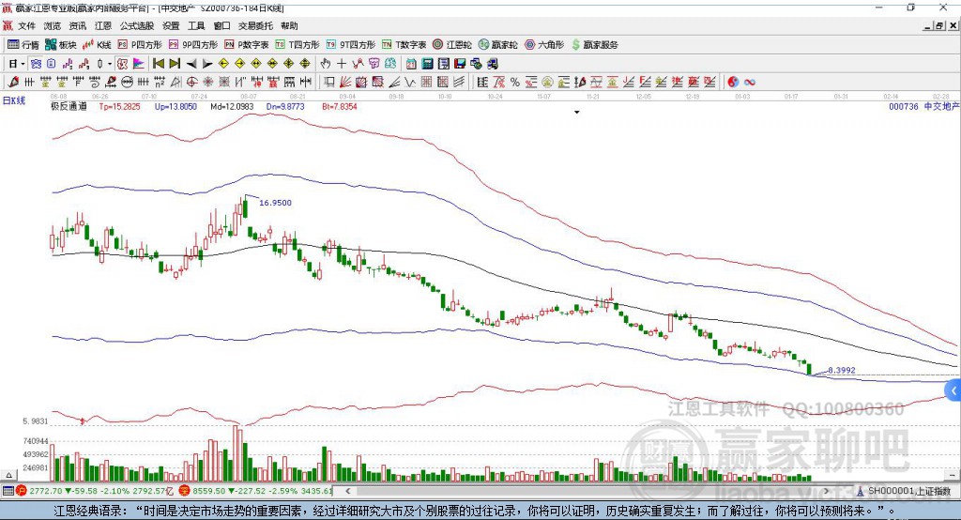Viewport: 961px width, 520px height.
Task: Select the Gann fan lines tool
Action: [x=345, y=83]
